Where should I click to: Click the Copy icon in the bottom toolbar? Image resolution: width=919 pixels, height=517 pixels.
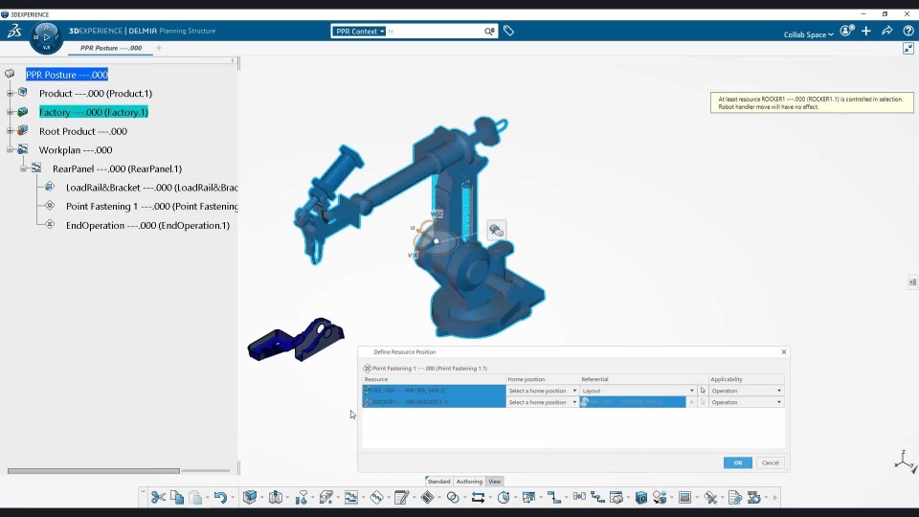coord(177,498)
